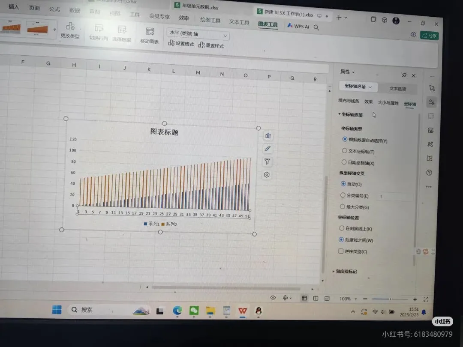The width and height of the screenshot is (463, 347).
Task: Click zoom out minus button
Action: tap(365, 299)
